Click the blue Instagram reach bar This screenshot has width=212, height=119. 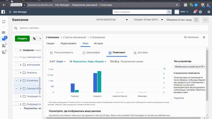[x=95, y=83]
